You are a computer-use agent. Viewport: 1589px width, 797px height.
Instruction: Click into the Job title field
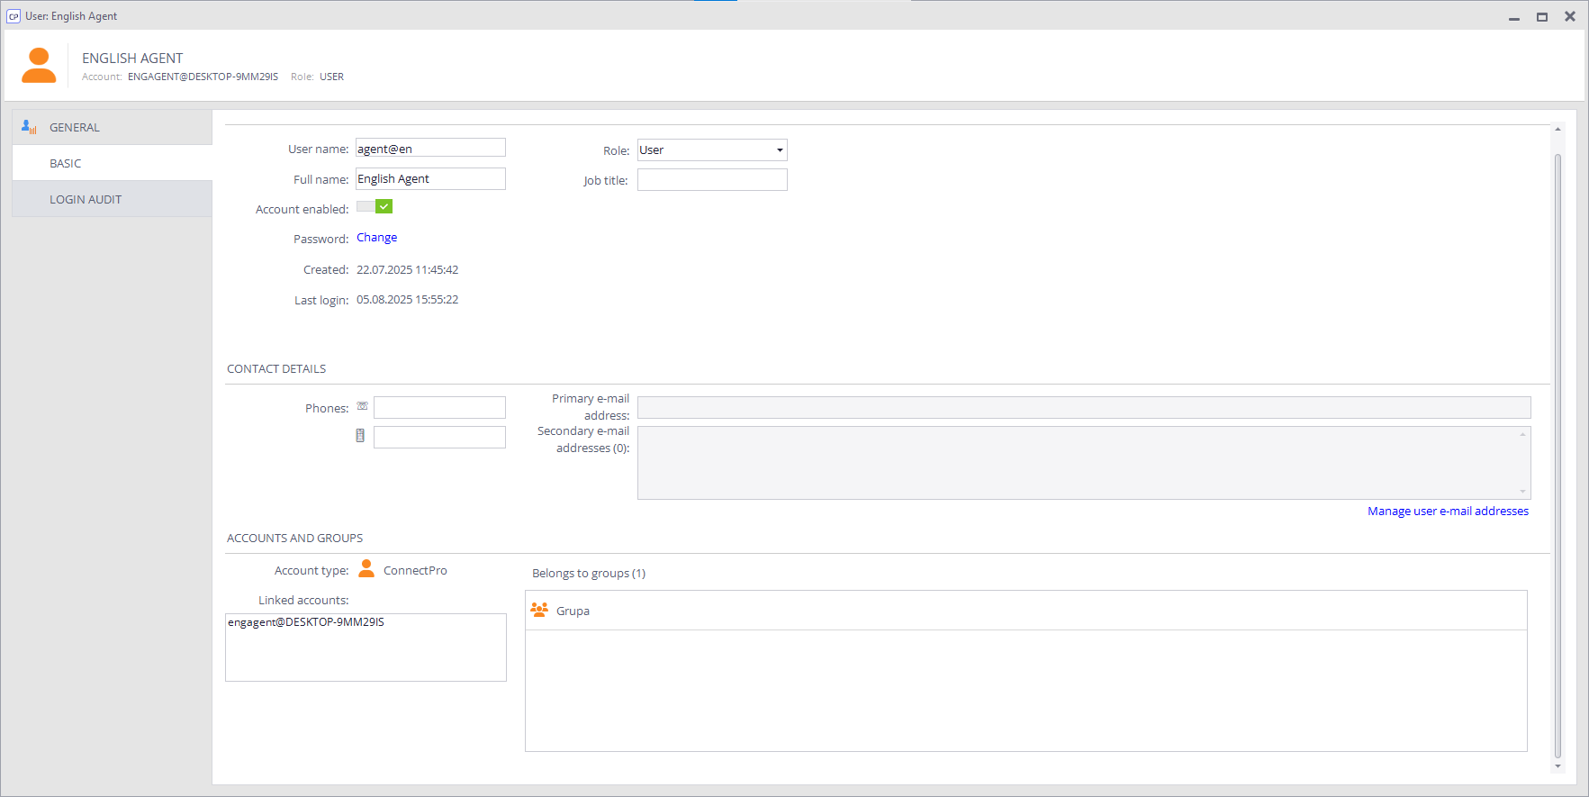[712, 180]
